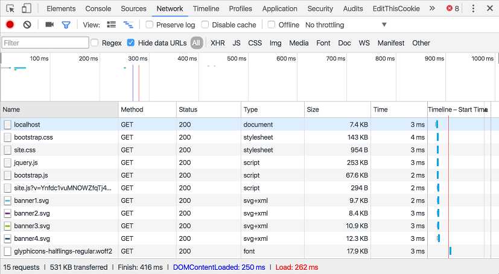Open the Sources tab
Screen dimensions: 499x274
[133, 8]
